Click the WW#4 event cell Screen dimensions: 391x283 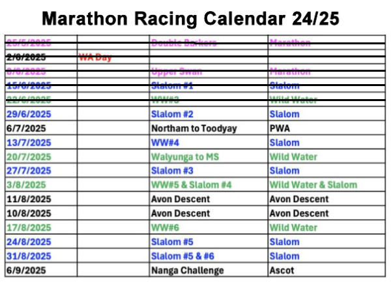click(166, 142)
